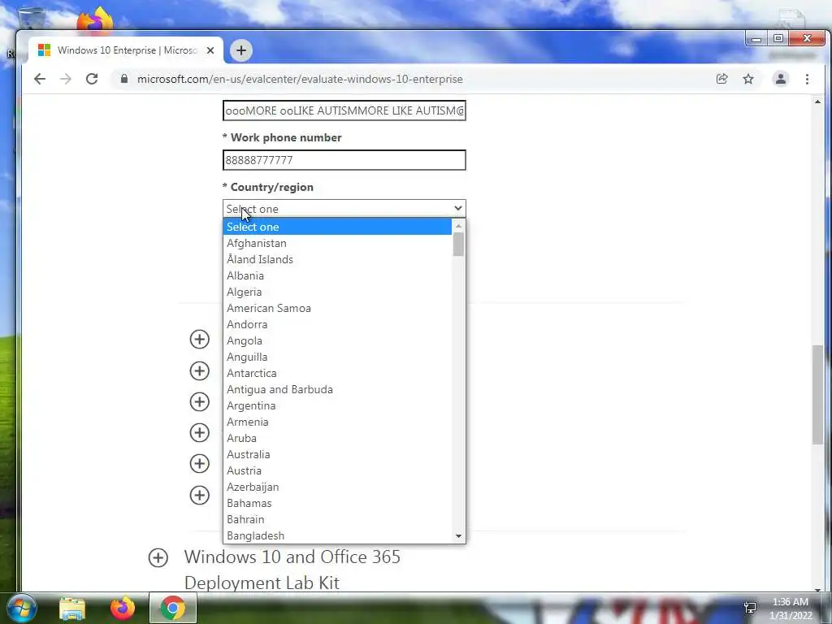Open Windows Explorer from the taskbar
Viewport: 832px width, 624px height.
click(x=72, y=609)
